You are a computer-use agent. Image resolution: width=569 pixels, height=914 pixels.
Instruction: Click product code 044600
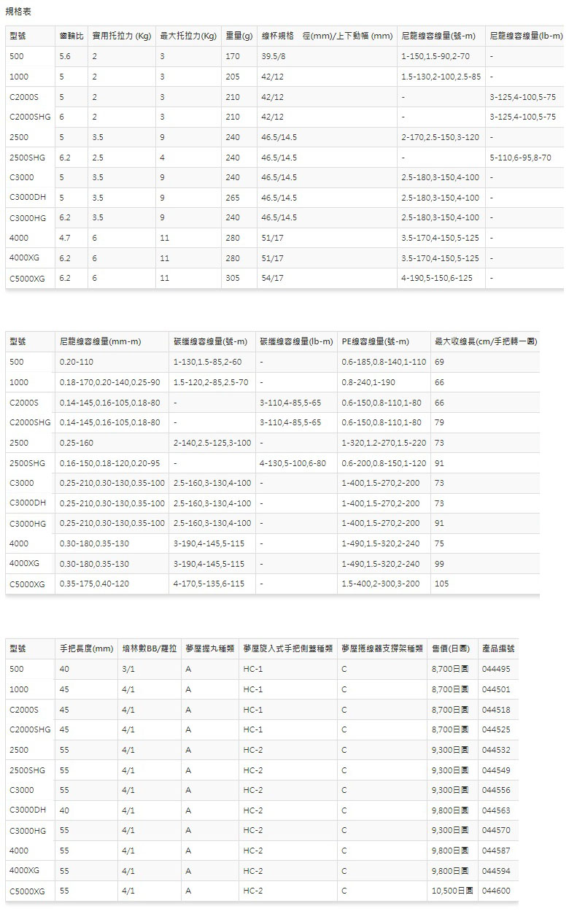(x=496, y=891)
